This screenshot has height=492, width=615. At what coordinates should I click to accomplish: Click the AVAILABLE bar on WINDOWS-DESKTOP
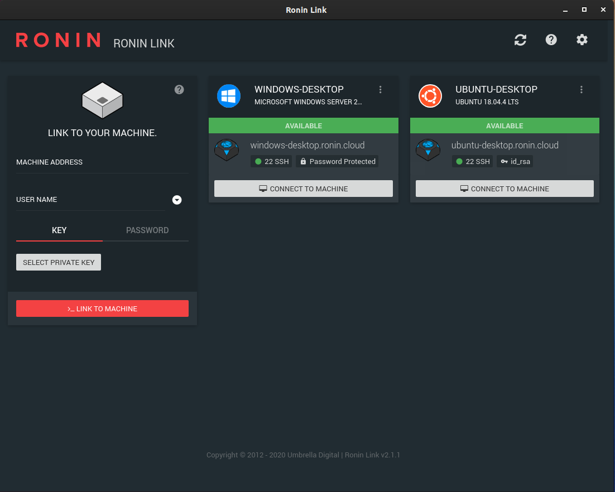point(303,126)
